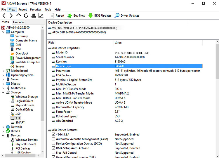Image resolution: width=219 pixels, height=158 pixels.
Task: Click the Buy Now toolbar button
Action: coord(76,15)
